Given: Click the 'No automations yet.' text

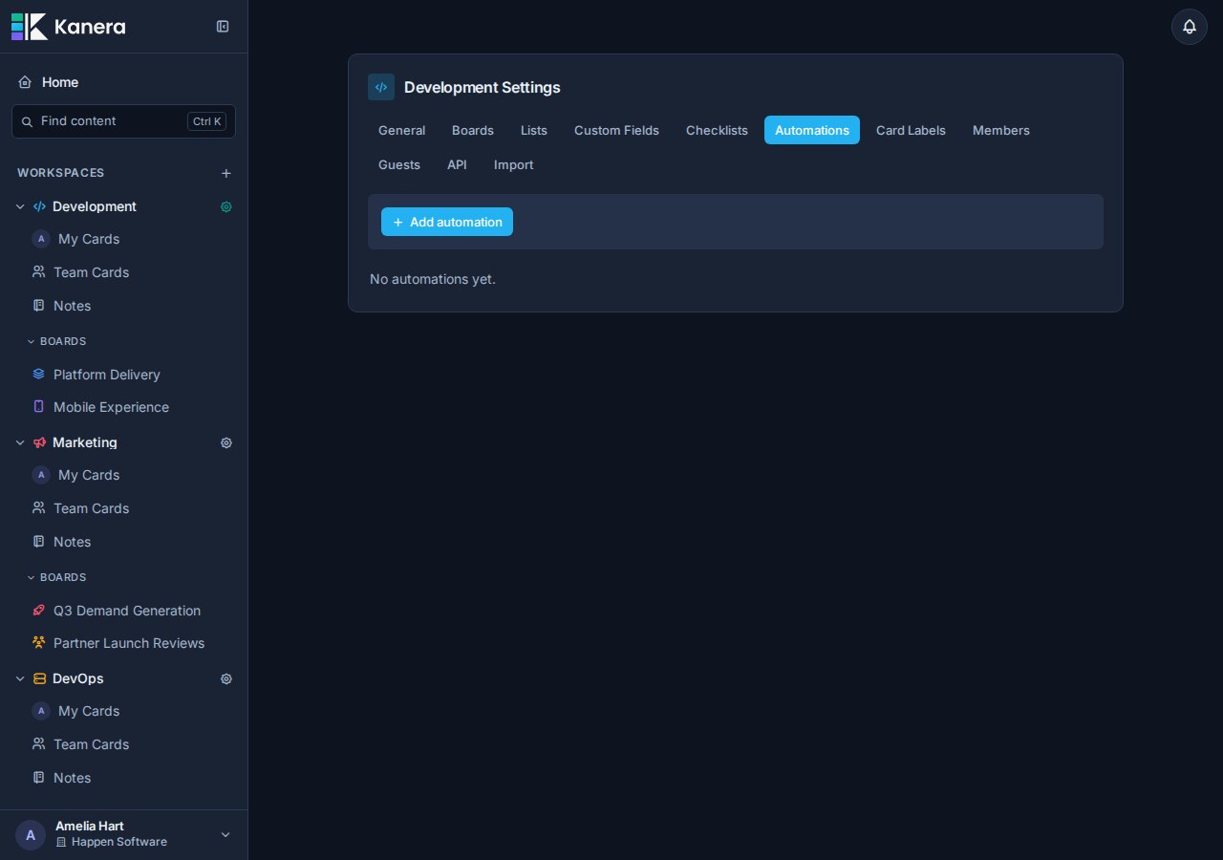Looking at the screenshot, I should point(433,279).
